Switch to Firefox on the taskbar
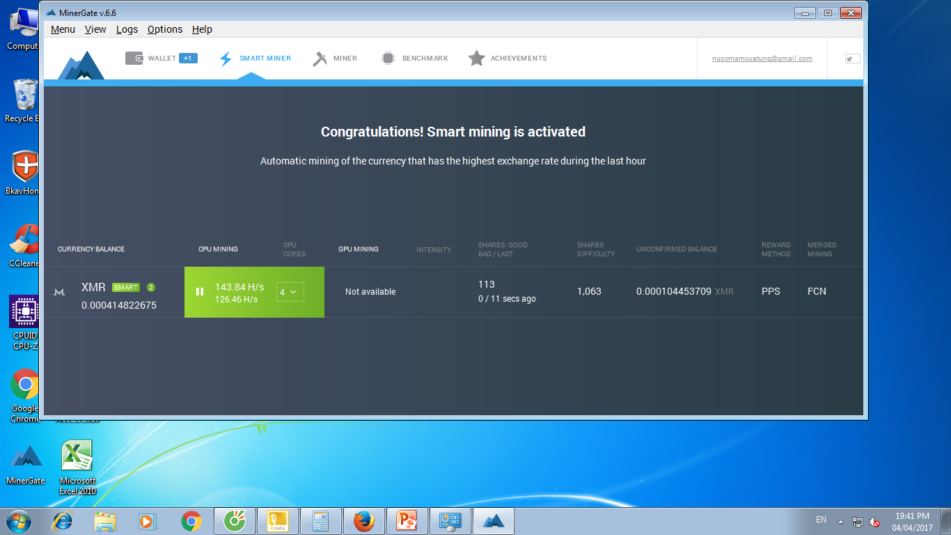Viewport: 951px width, 535px height. 364,521
